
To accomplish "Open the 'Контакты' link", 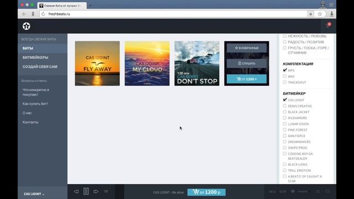I will [30, 122].
